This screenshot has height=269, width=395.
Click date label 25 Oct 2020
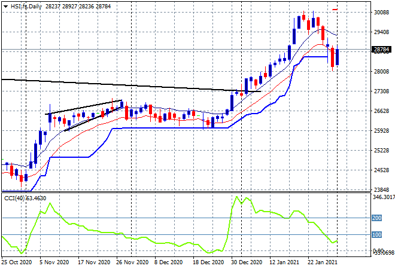[17, 262]
